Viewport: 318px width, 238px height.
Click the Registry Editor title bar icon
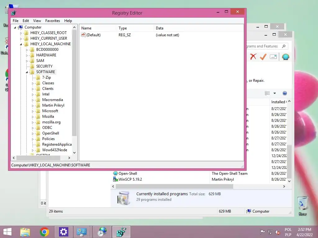(x=14, y=13)
